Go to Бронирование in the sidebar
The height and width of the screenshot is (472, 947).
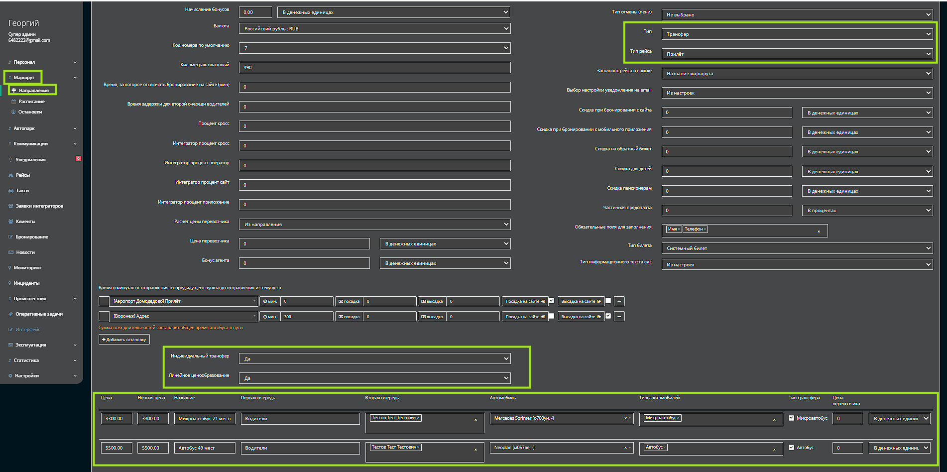tap(31, 237)
